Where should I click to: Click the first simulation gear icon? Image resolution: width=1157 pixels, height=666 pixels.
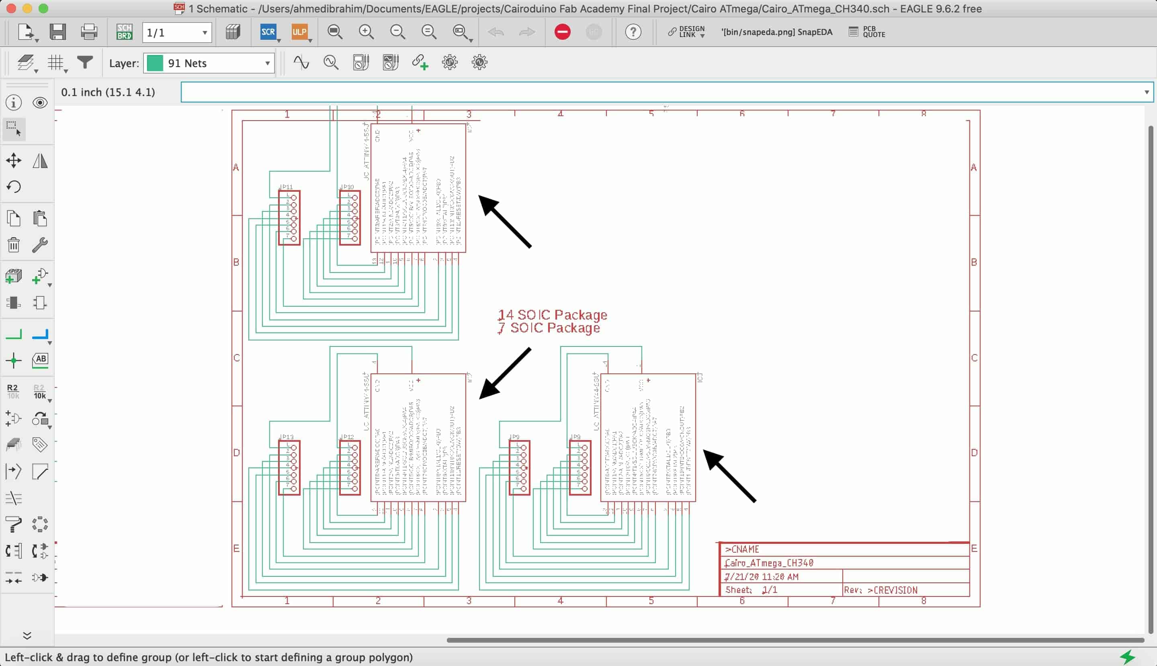point(450,62)
